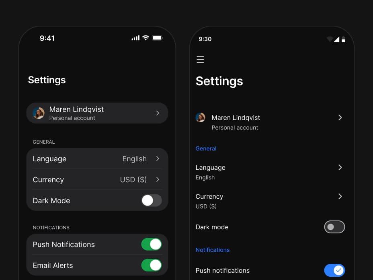
Task: Tap the English subtitle under Android Language
Action: tap(205, 178)
